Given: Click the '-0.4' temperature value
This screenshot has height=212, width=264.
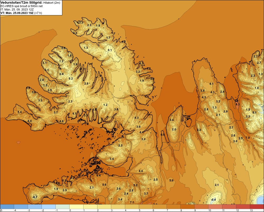Looking at the screenshot, I should pos(213,200).
